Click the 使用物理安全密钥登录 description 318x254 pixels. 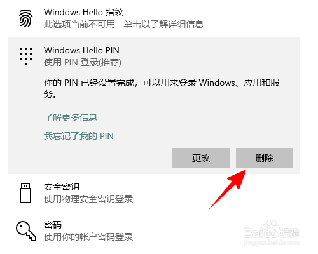click(88, 199)
